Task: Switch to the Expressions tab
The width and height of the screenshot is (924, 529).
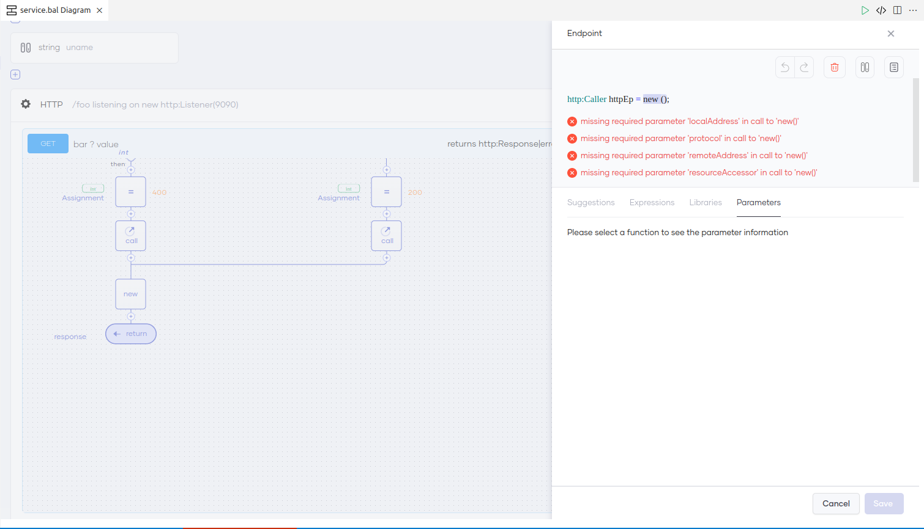Action: pyautogui.click(x=652, y=202)
